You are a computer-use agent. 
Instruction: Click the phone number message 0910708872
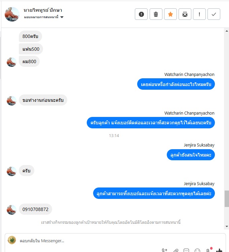[x=35, y=209]
